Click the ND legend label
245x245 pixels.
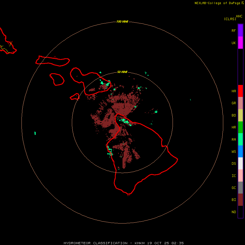coord(234,212)
